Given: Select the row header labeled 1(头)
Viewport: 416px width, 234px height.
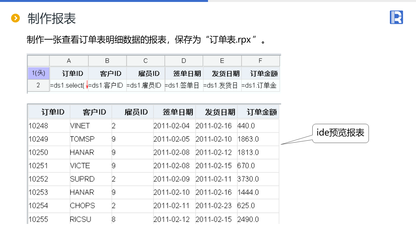Looking at the screenshot, I should 38,73.
